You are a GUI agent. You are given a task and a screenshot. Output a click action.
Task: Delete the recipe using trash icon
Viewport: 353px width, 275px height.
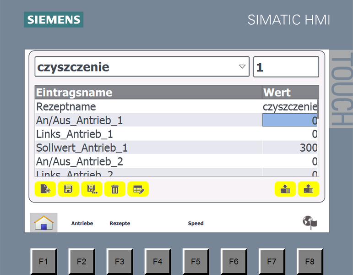[115, 189]
